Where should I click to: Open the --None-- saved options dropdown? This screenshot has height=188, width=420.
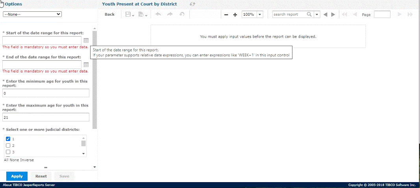pyautogui.click(x=32, y=14)
